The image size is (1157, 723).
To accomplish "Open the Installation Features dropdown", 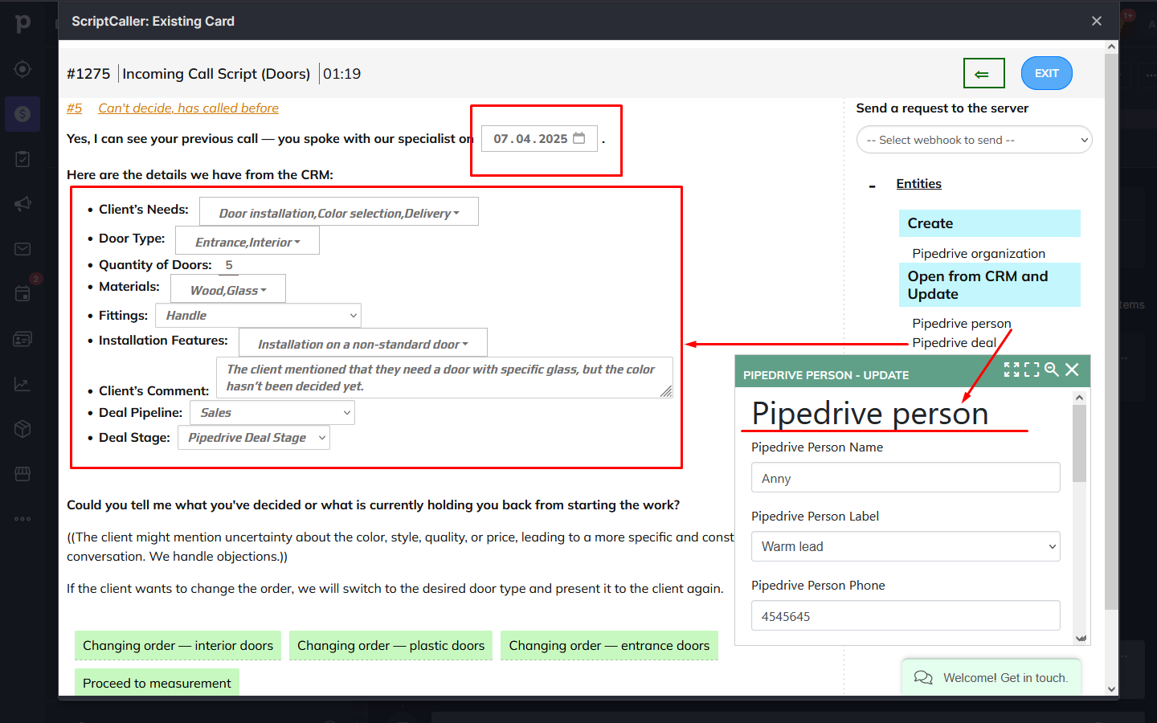I will coord(363,343).
